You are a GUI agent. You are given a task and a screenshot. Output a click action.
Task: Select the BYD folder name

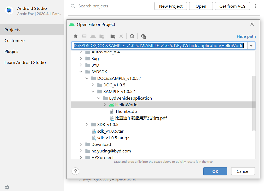[95, 65]
